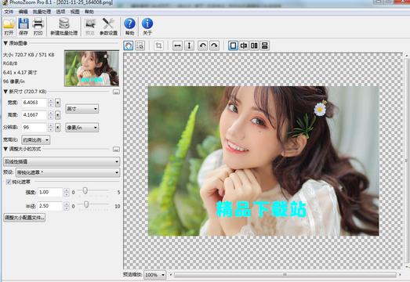Step up the 半径 radius spinner
The width and height of the screenshot is (410, 282).
[67, 204]
